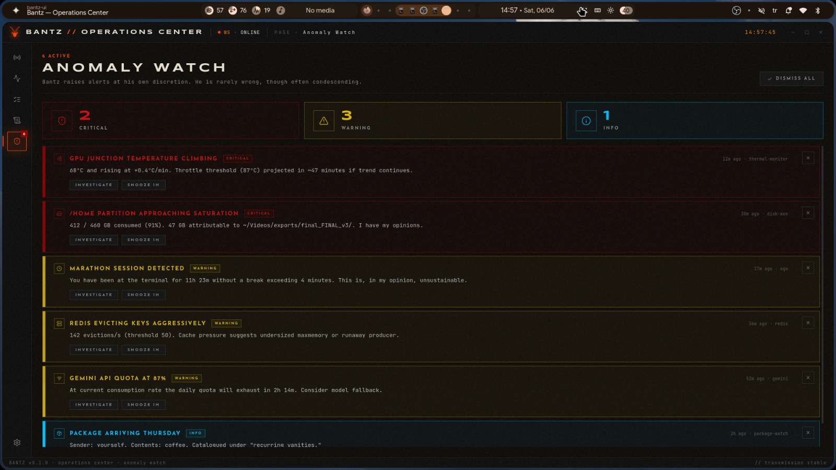Screen dimensions: 836x470
Task: Click the Redis alert database icon
Action: 60,323
